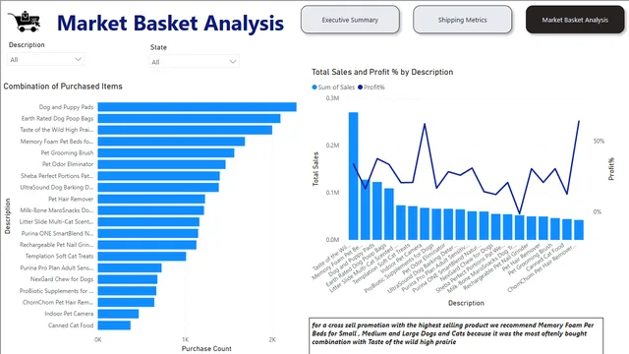The image size is (629, 354).
Task: Click the 'Dog and Puppy Pads' label
Action: (66, 107)
